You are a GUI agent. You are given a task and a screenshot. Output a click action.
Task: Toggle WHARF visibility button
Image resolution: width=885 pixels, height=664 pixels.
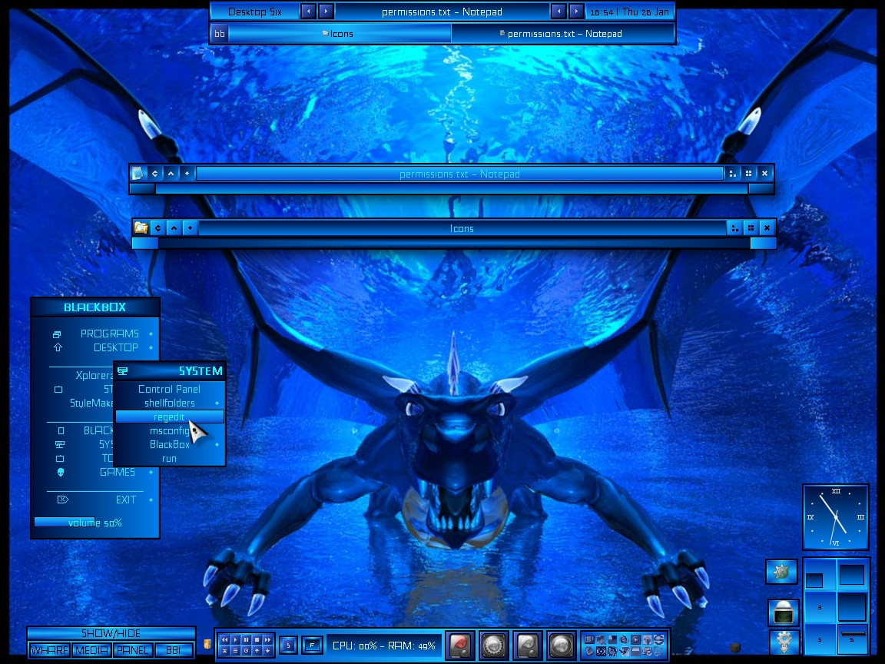(49, 650)
